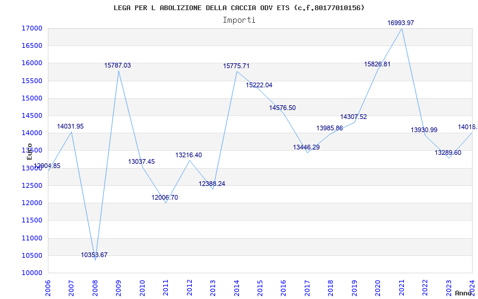
Task: Click the x-axis year 2010
Action: point(142,288)
